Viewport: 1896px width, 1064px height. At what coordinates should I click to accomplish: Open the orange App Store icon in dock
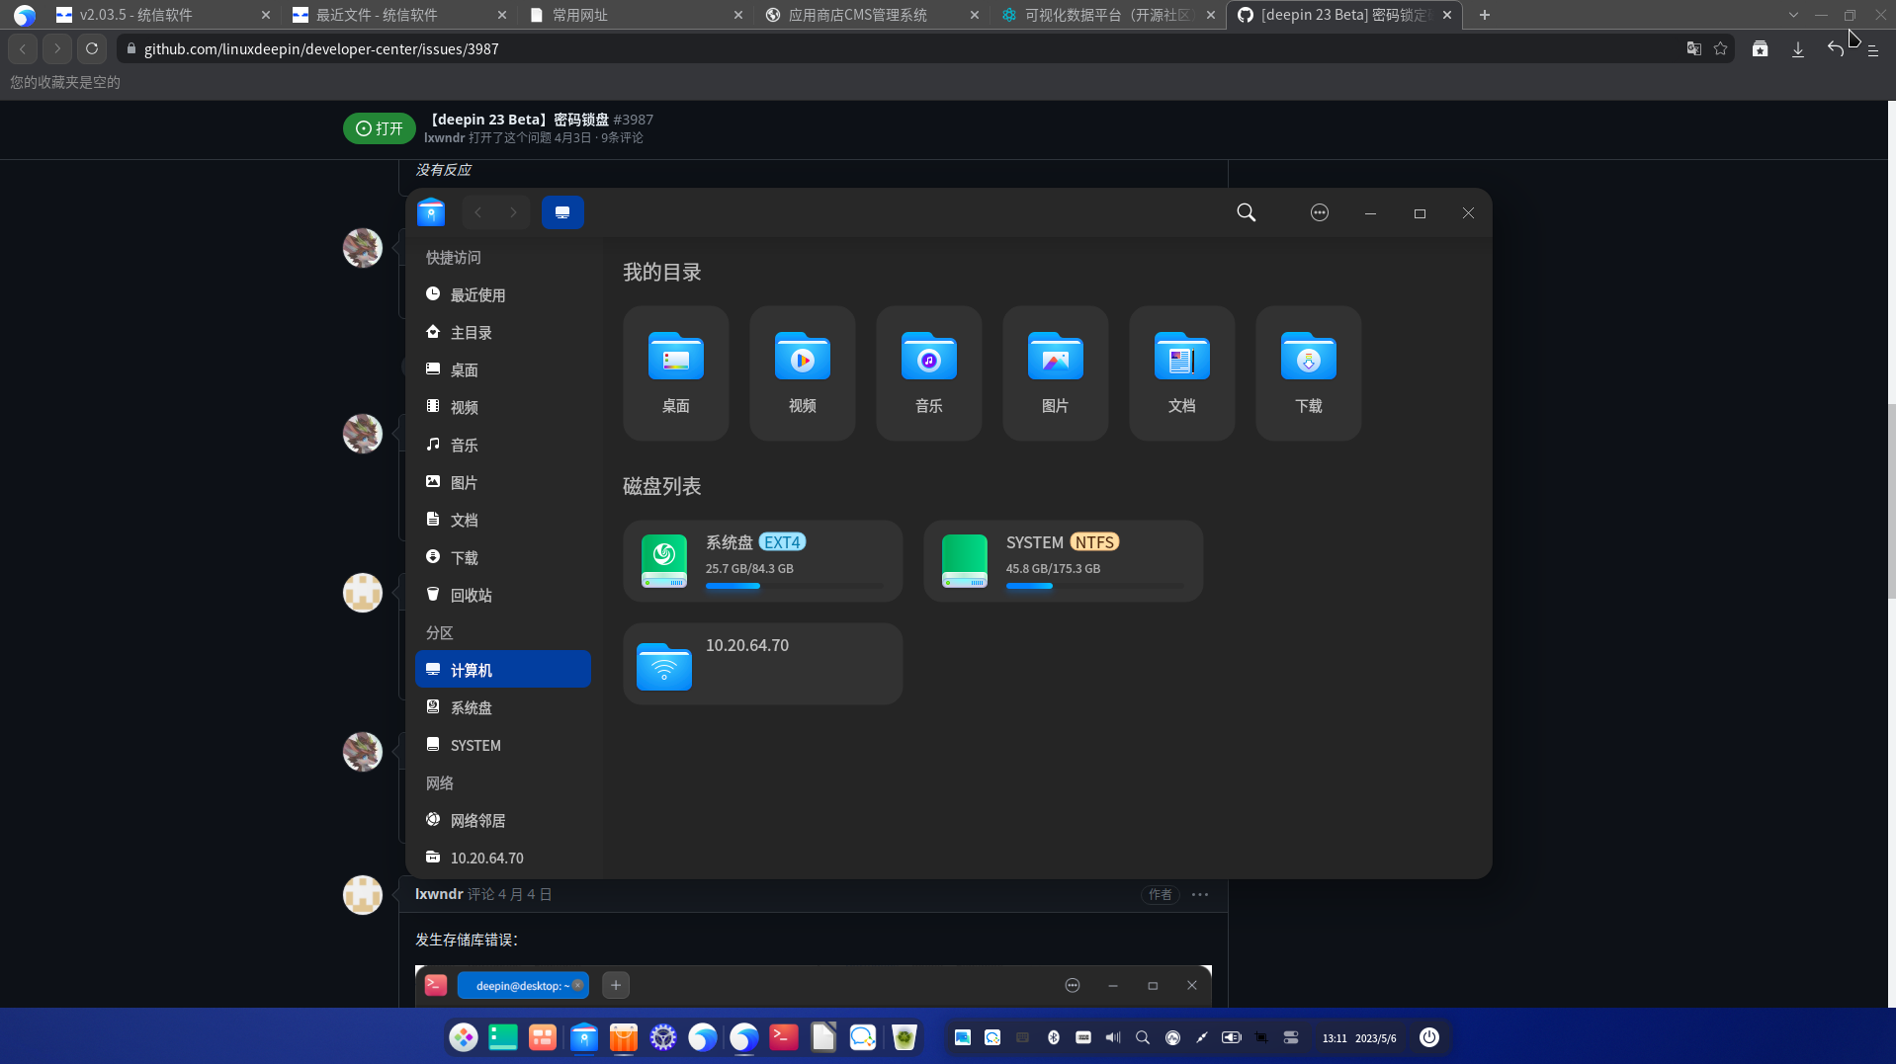tap(623, 1037)
